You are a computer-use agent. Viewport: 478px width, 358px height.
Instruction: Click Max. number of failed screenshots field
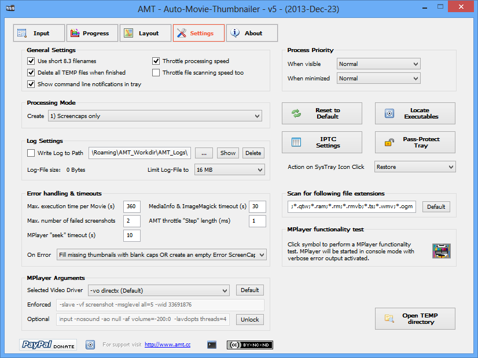click(132, 221)
